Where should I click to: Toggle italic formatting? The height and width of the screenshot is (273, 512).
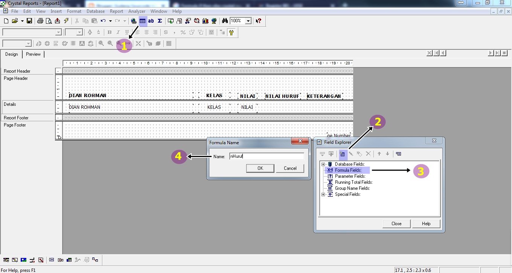click(x=117, y=32)
